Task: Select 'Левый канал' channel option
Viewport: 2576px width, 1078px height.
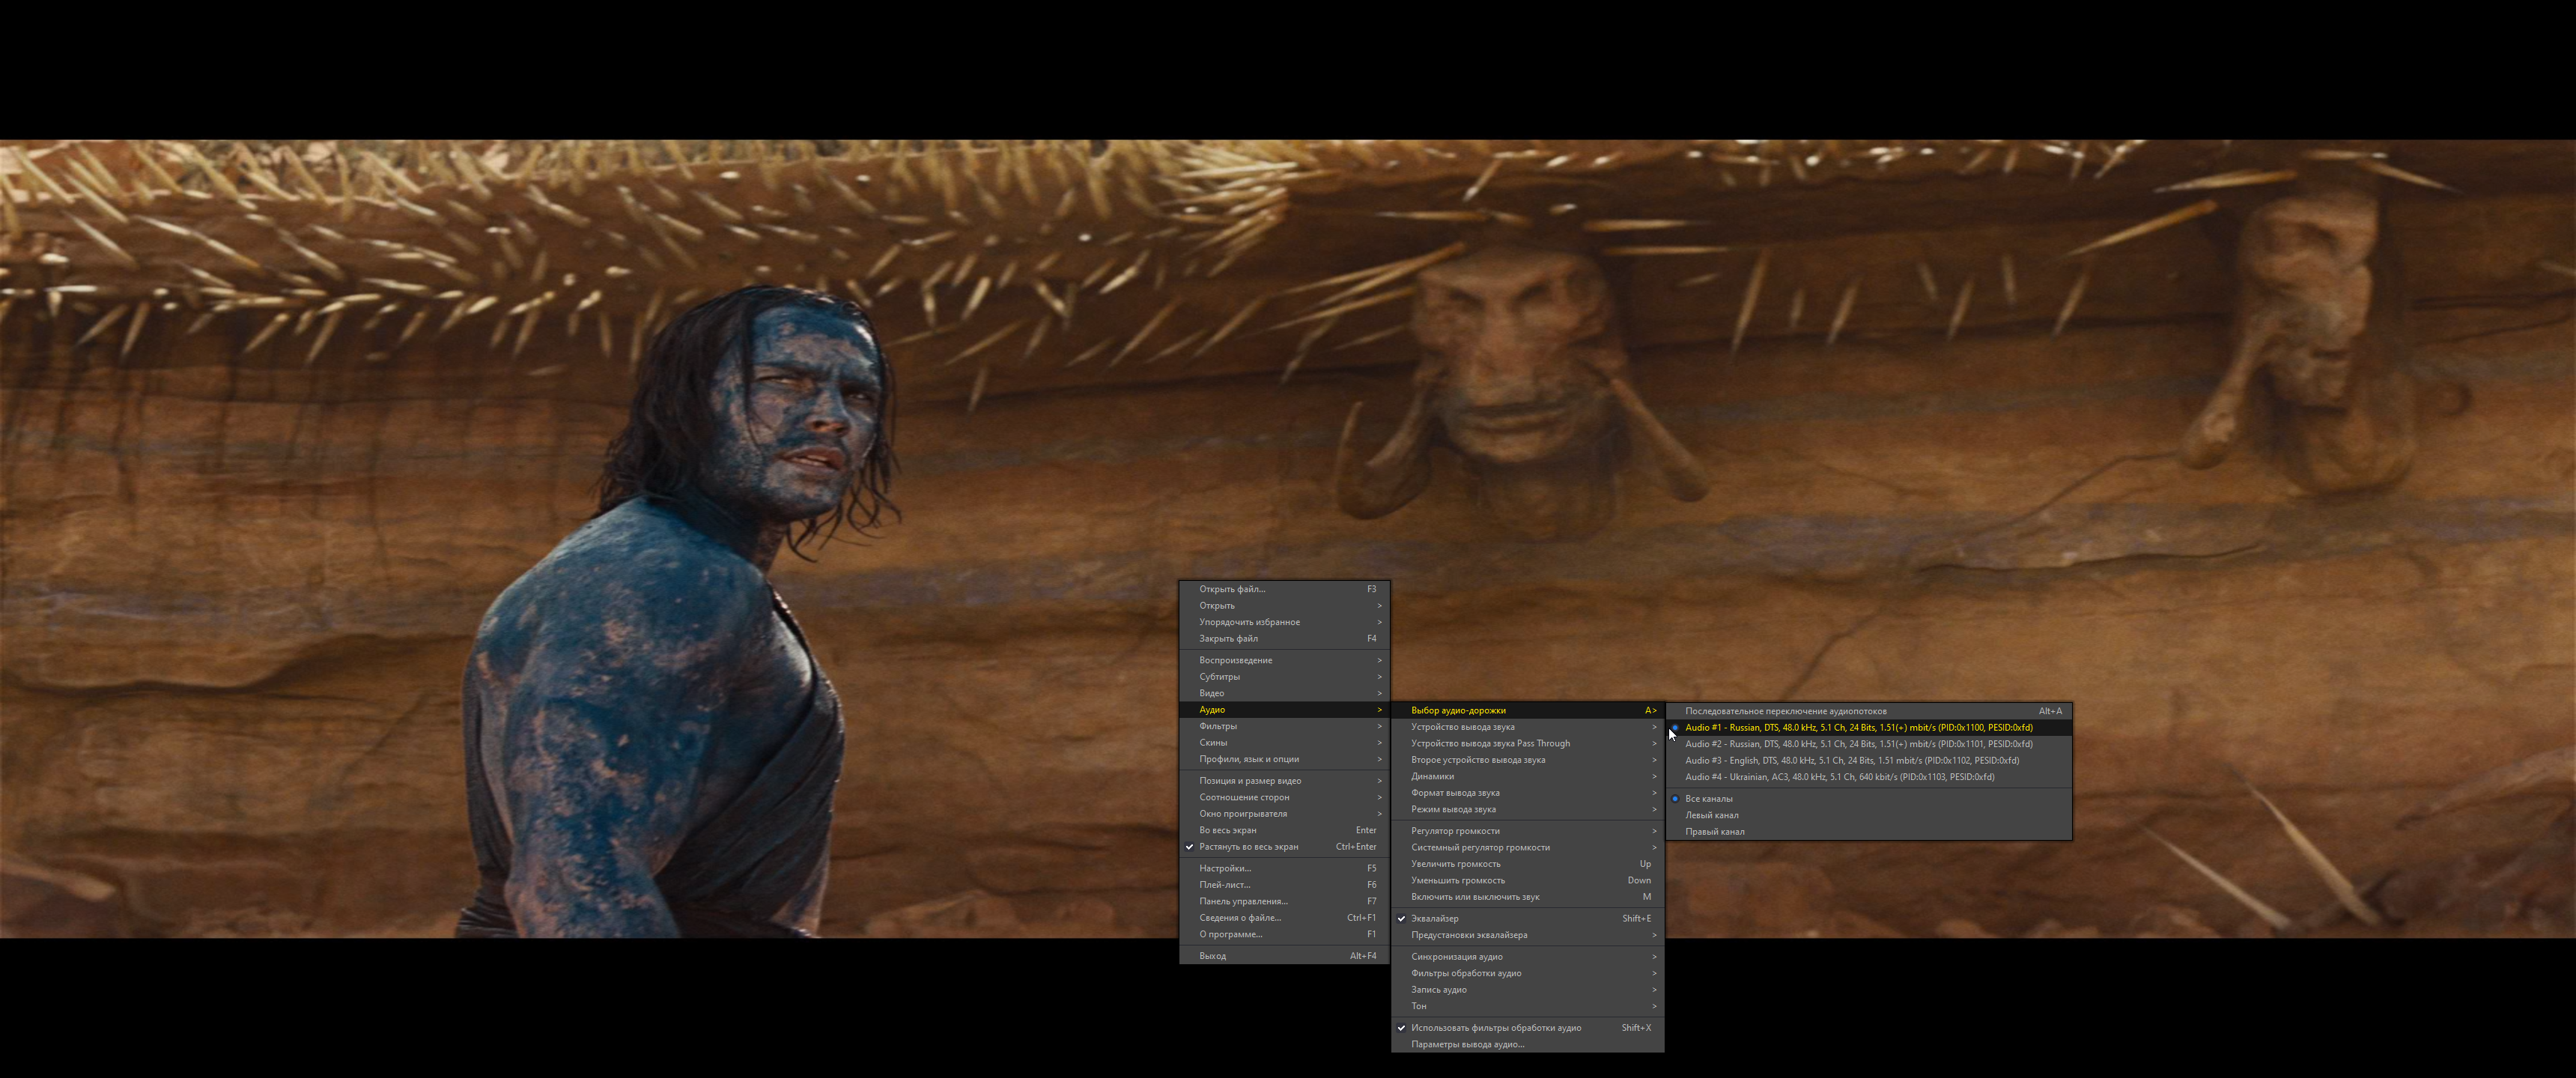Action: [1869, 815]
